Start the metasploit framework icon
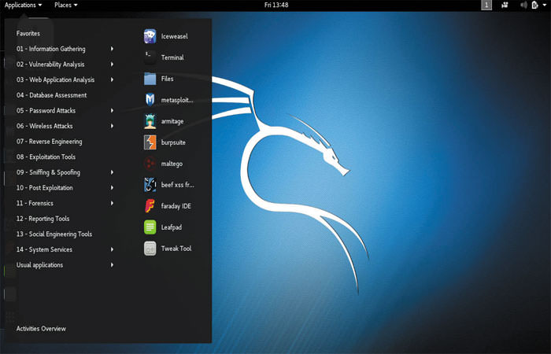 click(x=150, y=100)
